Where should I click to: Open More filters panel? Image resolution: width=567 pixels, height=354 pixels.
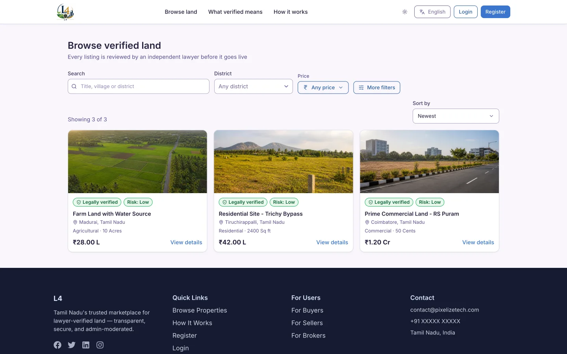point(377,87)
